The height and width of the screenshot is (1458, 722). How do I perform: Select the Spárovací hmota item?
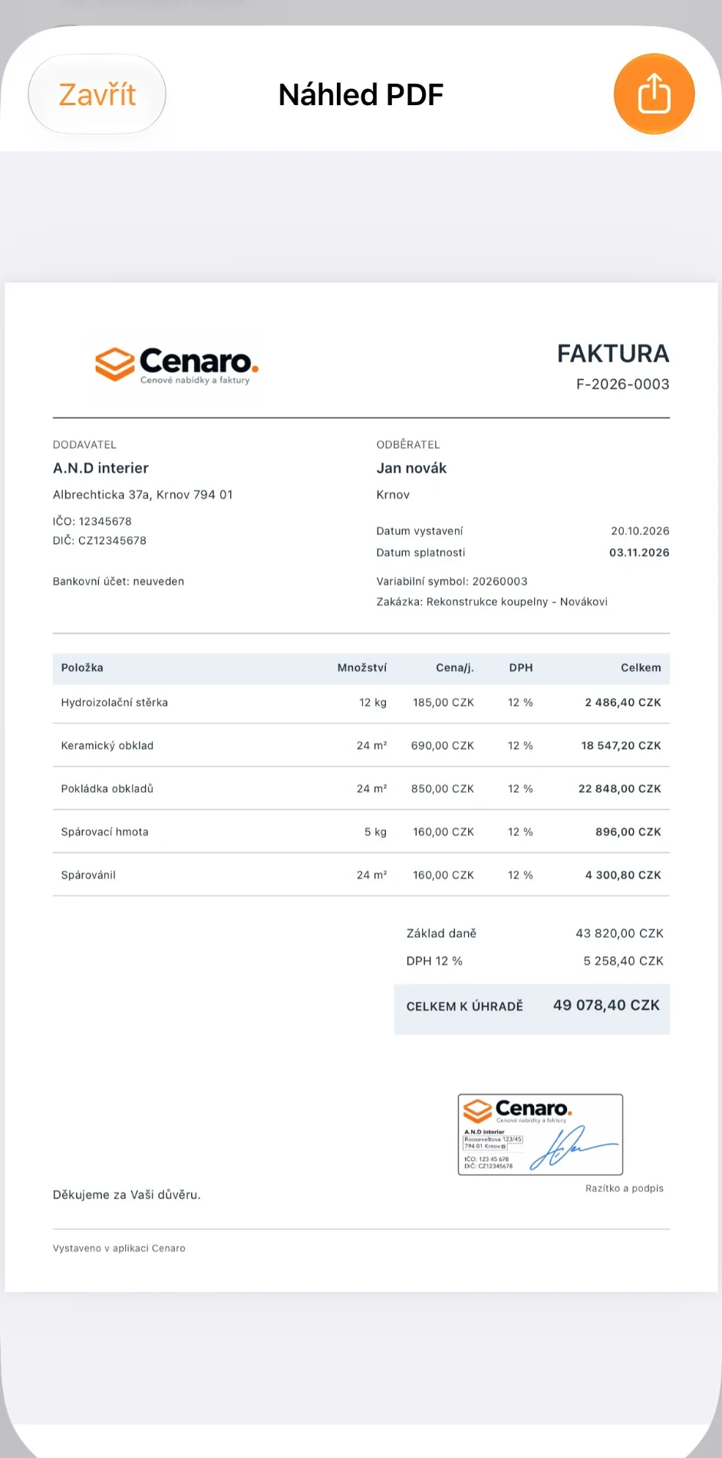tap(105, 832)
